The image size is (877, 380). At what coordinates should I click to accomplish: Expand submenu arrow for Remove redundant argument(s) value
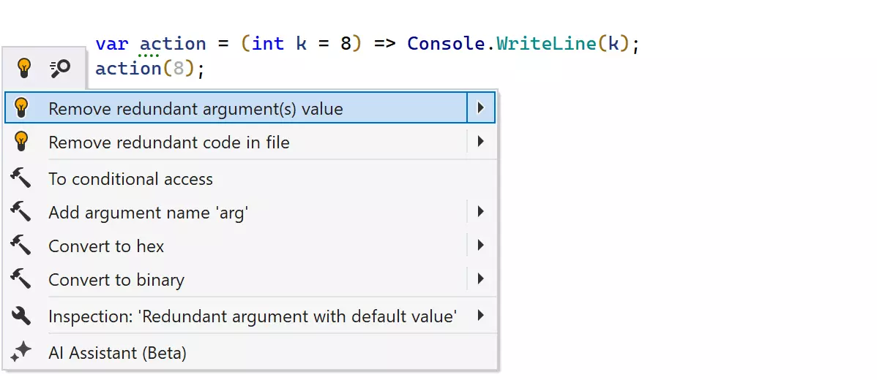tap(480, 108)
